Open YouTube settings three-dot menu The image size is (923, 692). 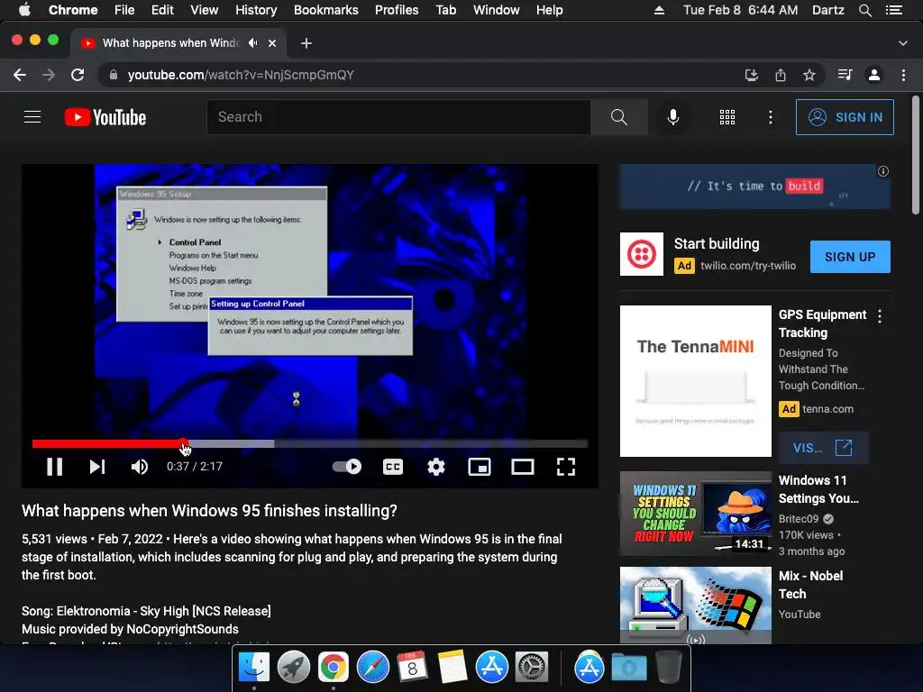pyautogui.click(x=770, y=117)
